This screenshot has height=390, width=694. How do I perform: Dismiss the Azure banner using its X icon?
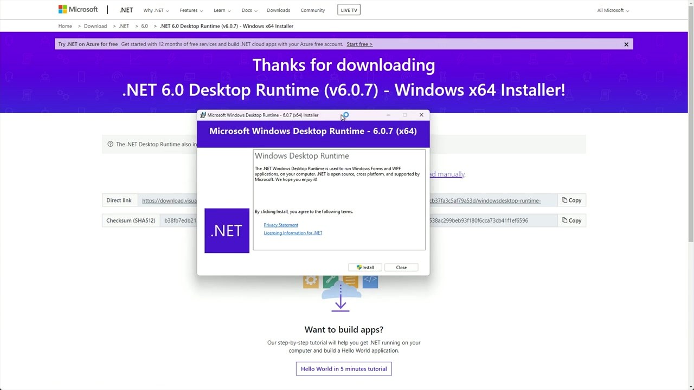(626, 44)
